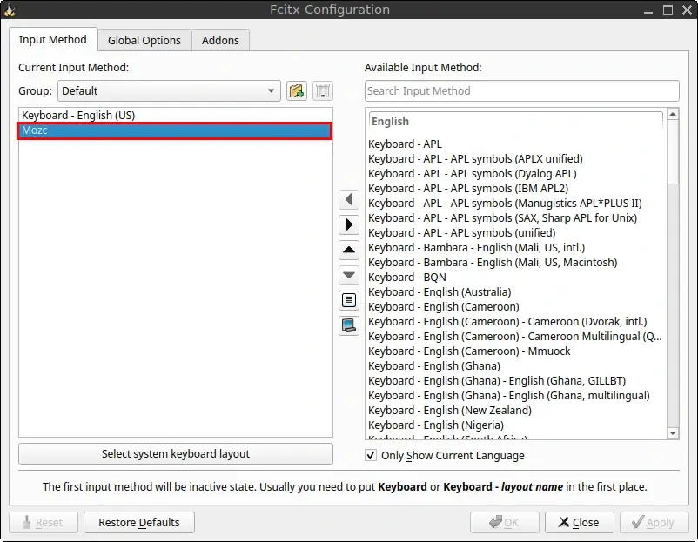Select APL symbols (Dyalog APL) entry
The image size is (698, 542).
[x=515, y=173]
